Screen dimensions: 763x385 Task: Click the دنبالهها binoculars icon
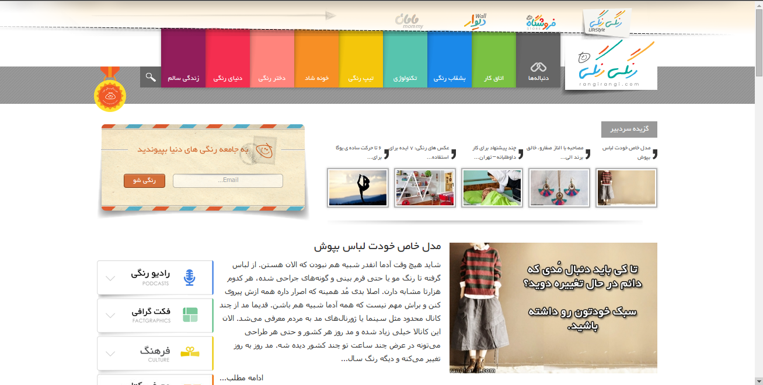click(x=538, y=68)
